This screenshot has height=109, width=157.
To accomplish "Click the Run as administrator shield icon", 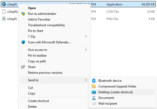I will click(x=23, y=14).
